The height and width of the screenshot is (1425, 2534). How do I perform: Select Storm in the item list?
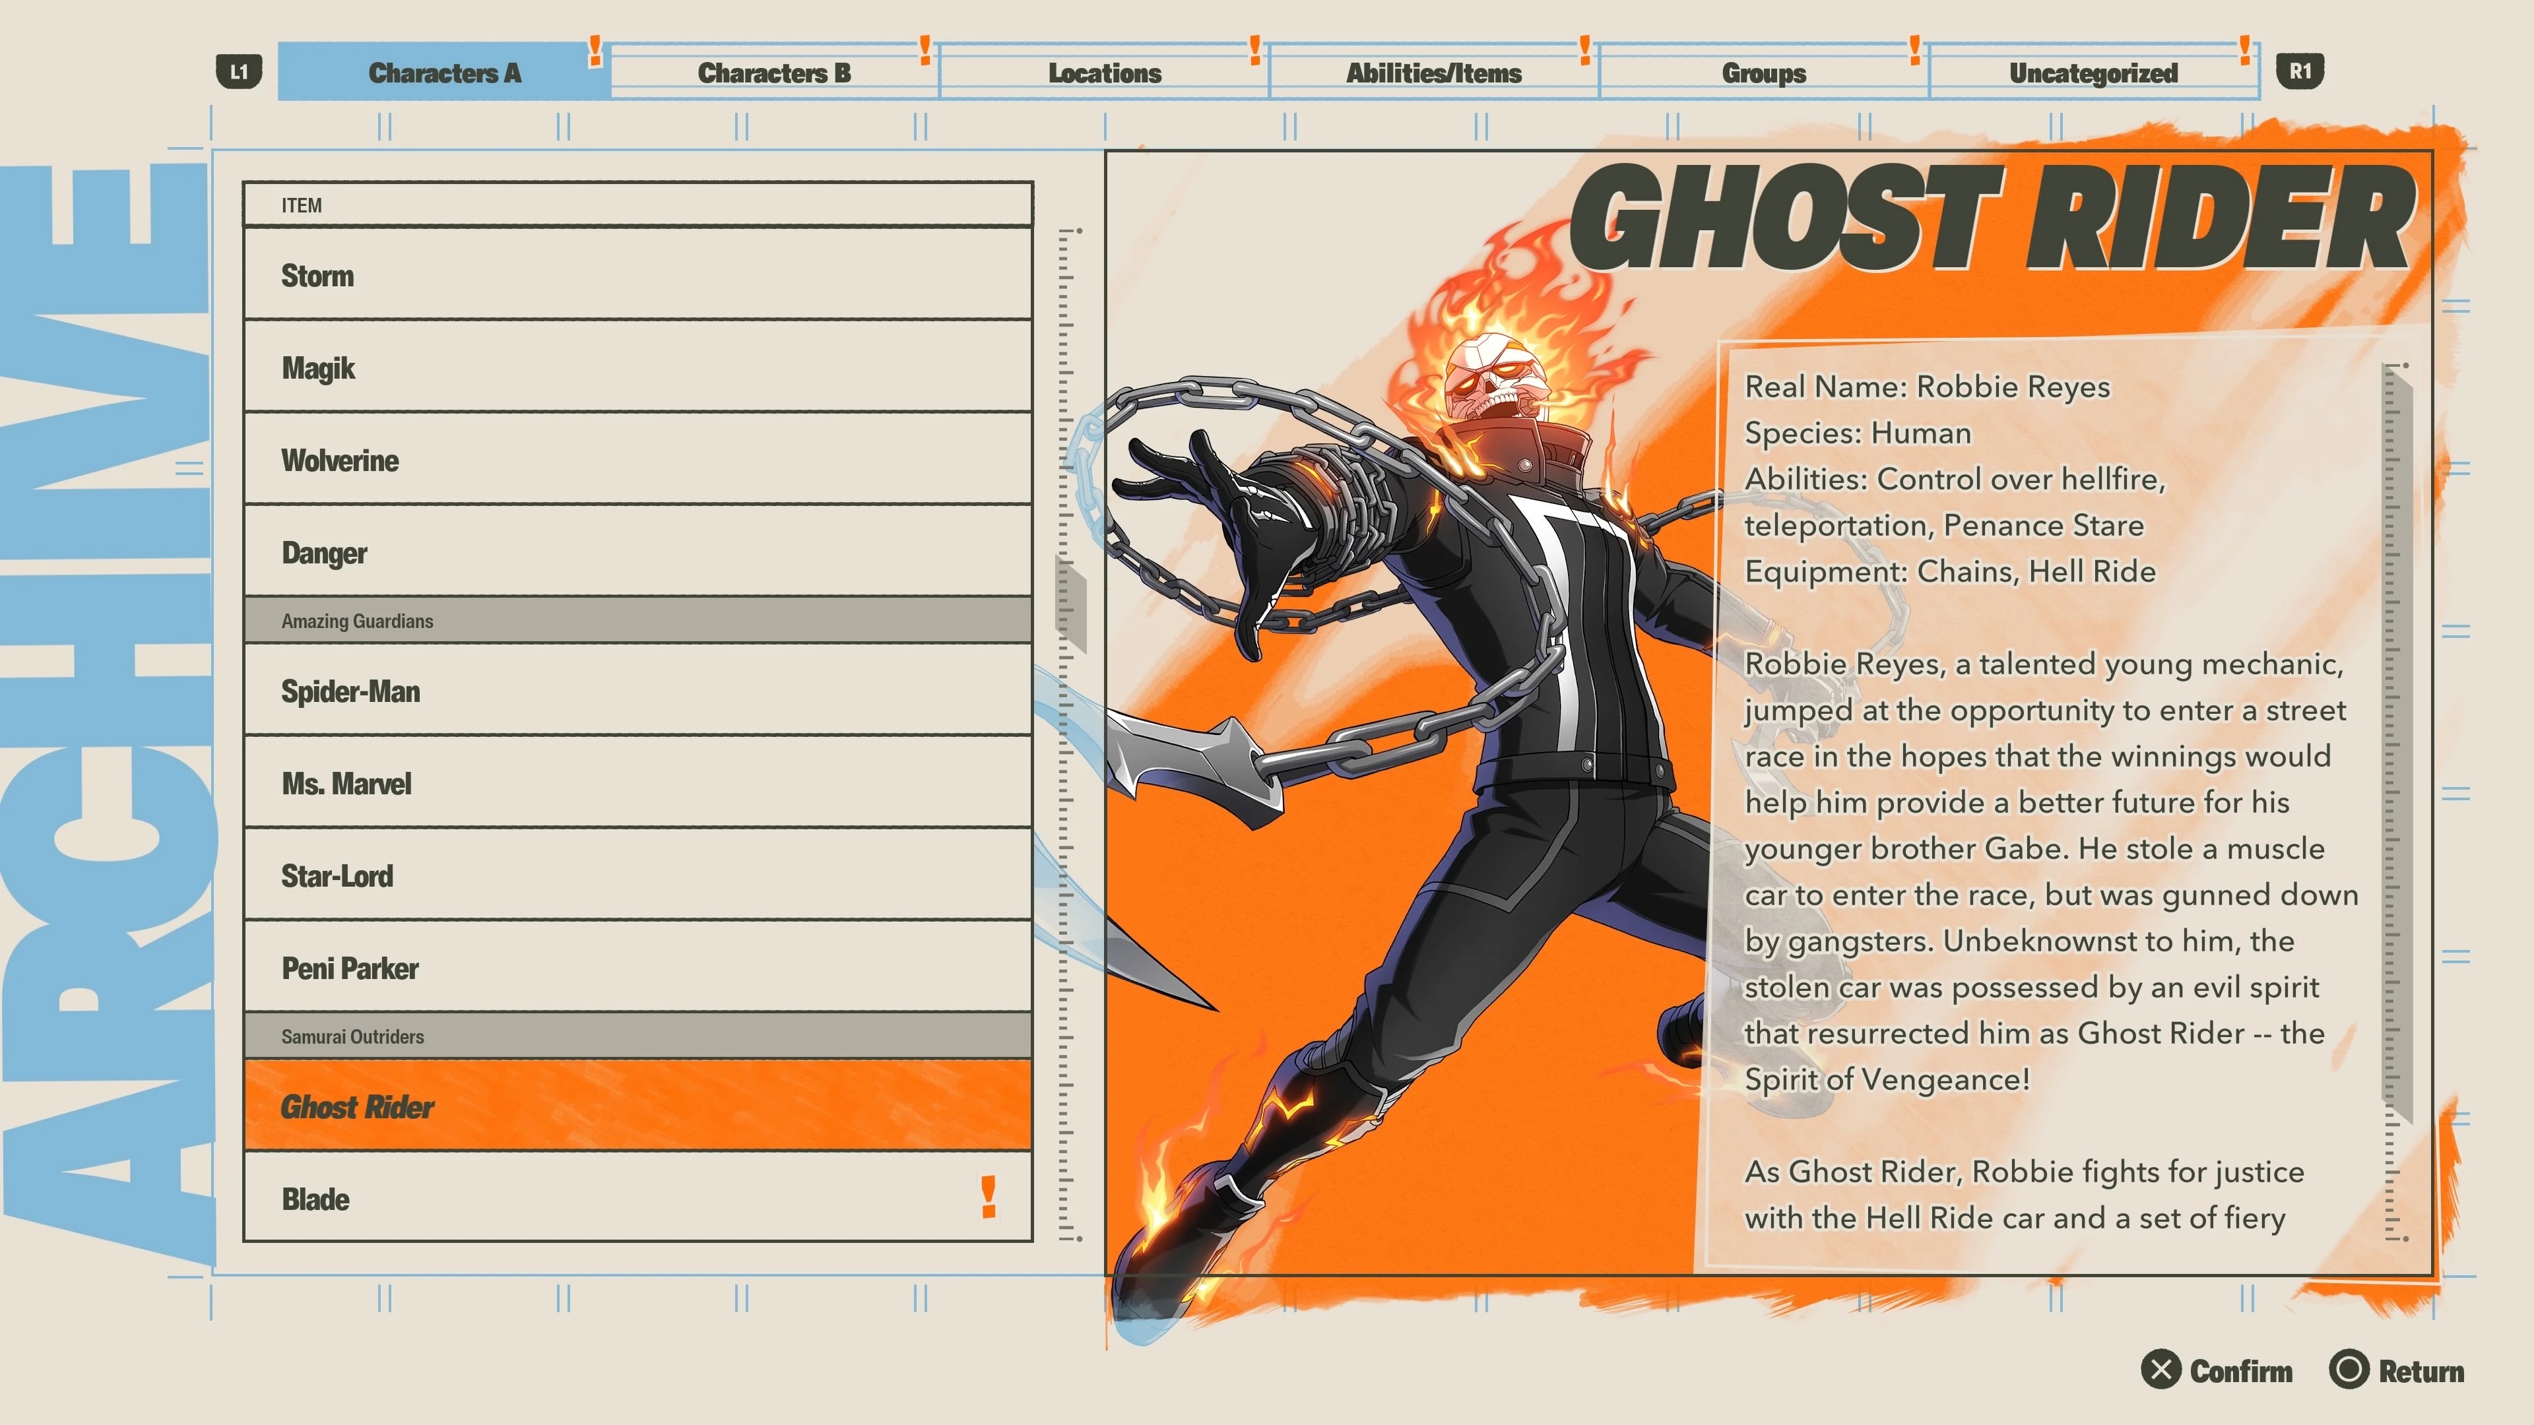click(x=637, y=274)
